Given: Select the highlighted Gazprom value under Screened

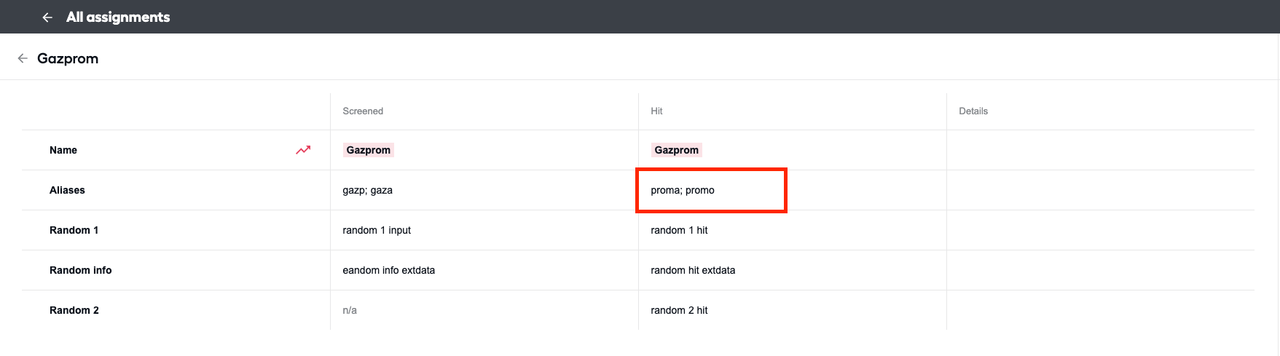Looking at the screenshot, I should pyautogui.click(x=369, y=150).
